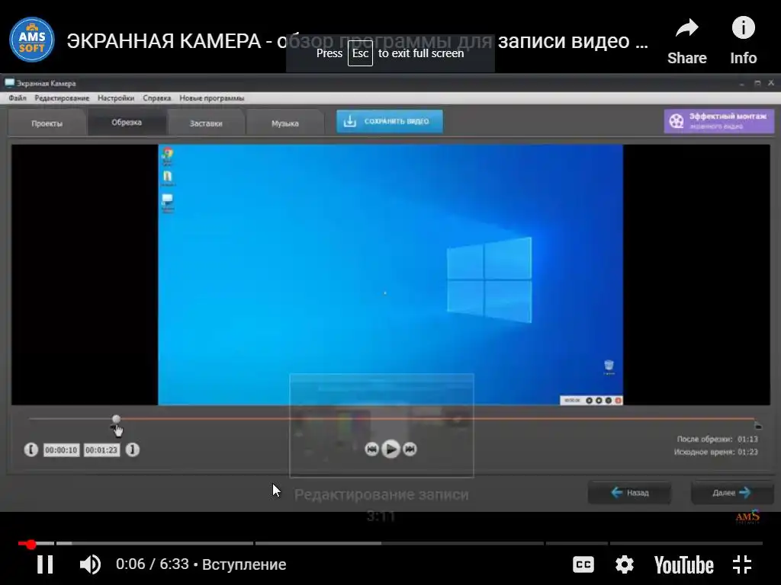Switch to the Заставки tab
This screenshot has width=781, height=585.
pyautogui.click(x=206, y=123)
